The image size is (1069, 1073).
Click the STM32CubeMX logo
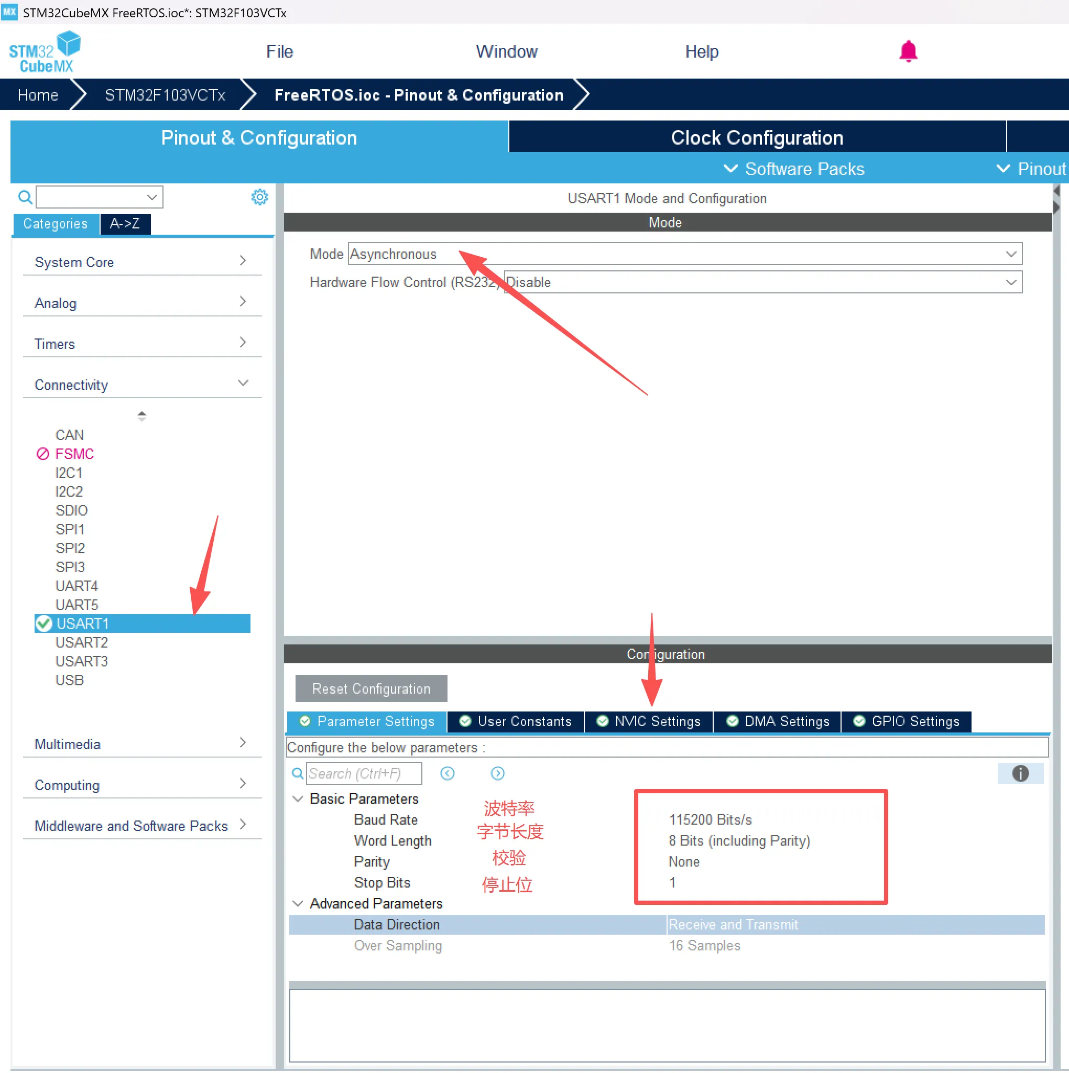[45, 52]
